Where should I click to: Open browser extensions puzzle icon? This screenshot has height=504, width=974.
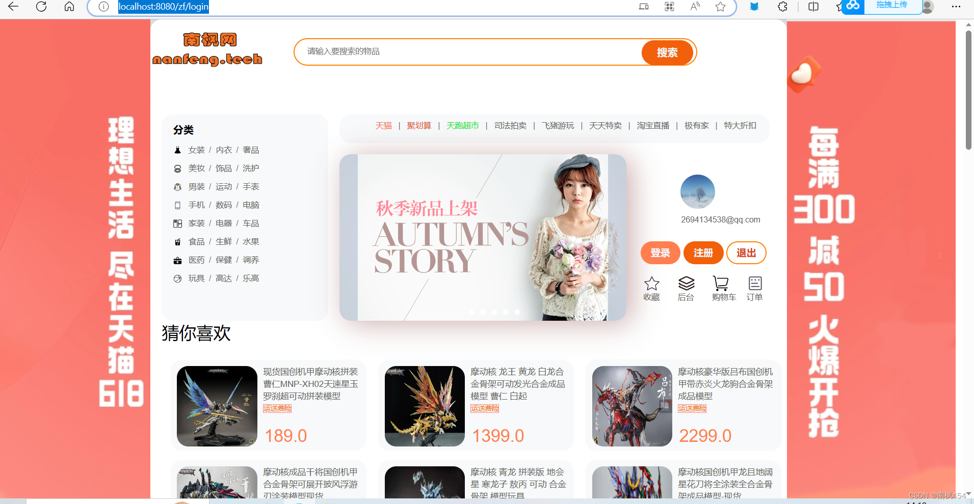click(x=783, y=7)
